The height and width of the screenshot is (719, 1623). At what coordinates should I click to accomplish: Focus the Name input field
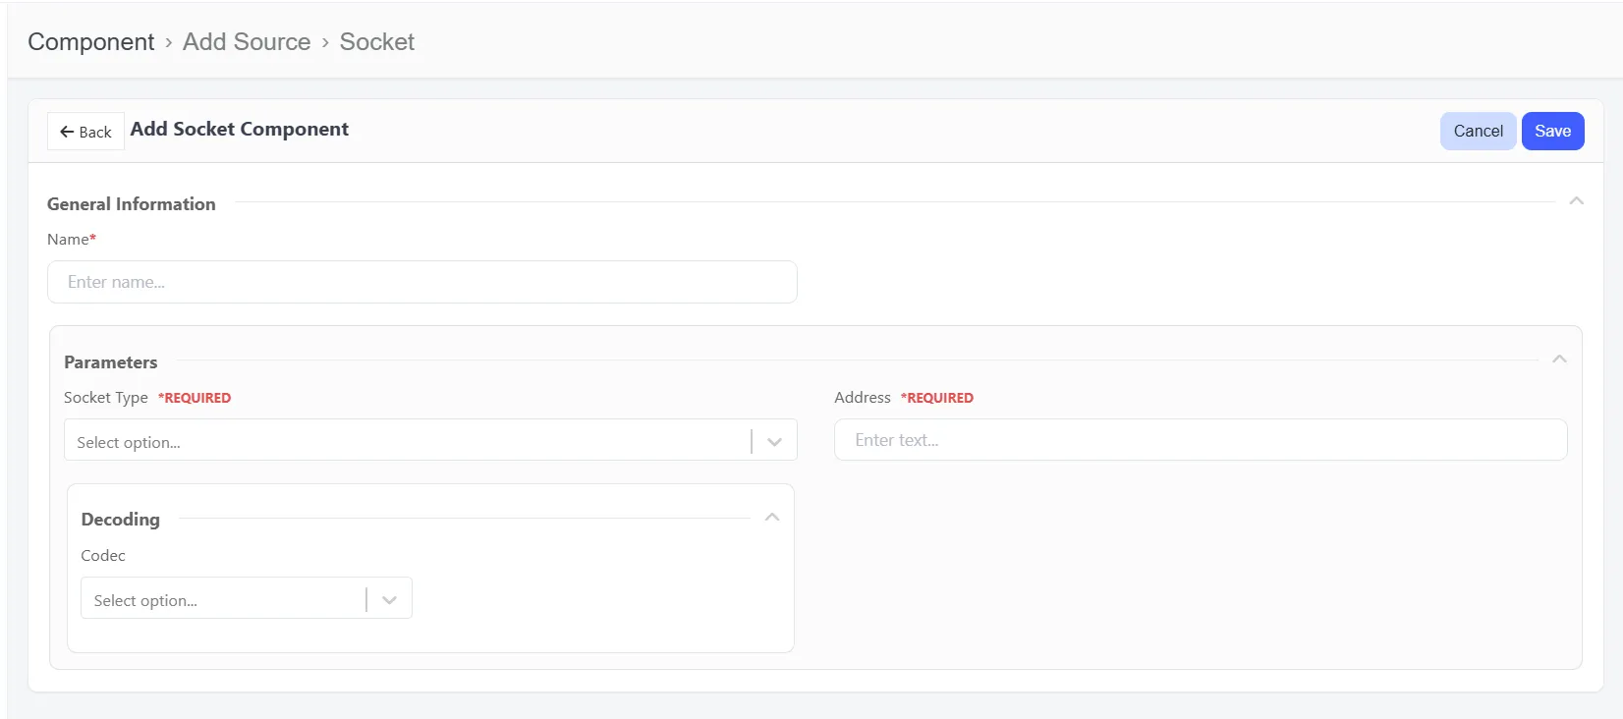(x=422, y=282)
